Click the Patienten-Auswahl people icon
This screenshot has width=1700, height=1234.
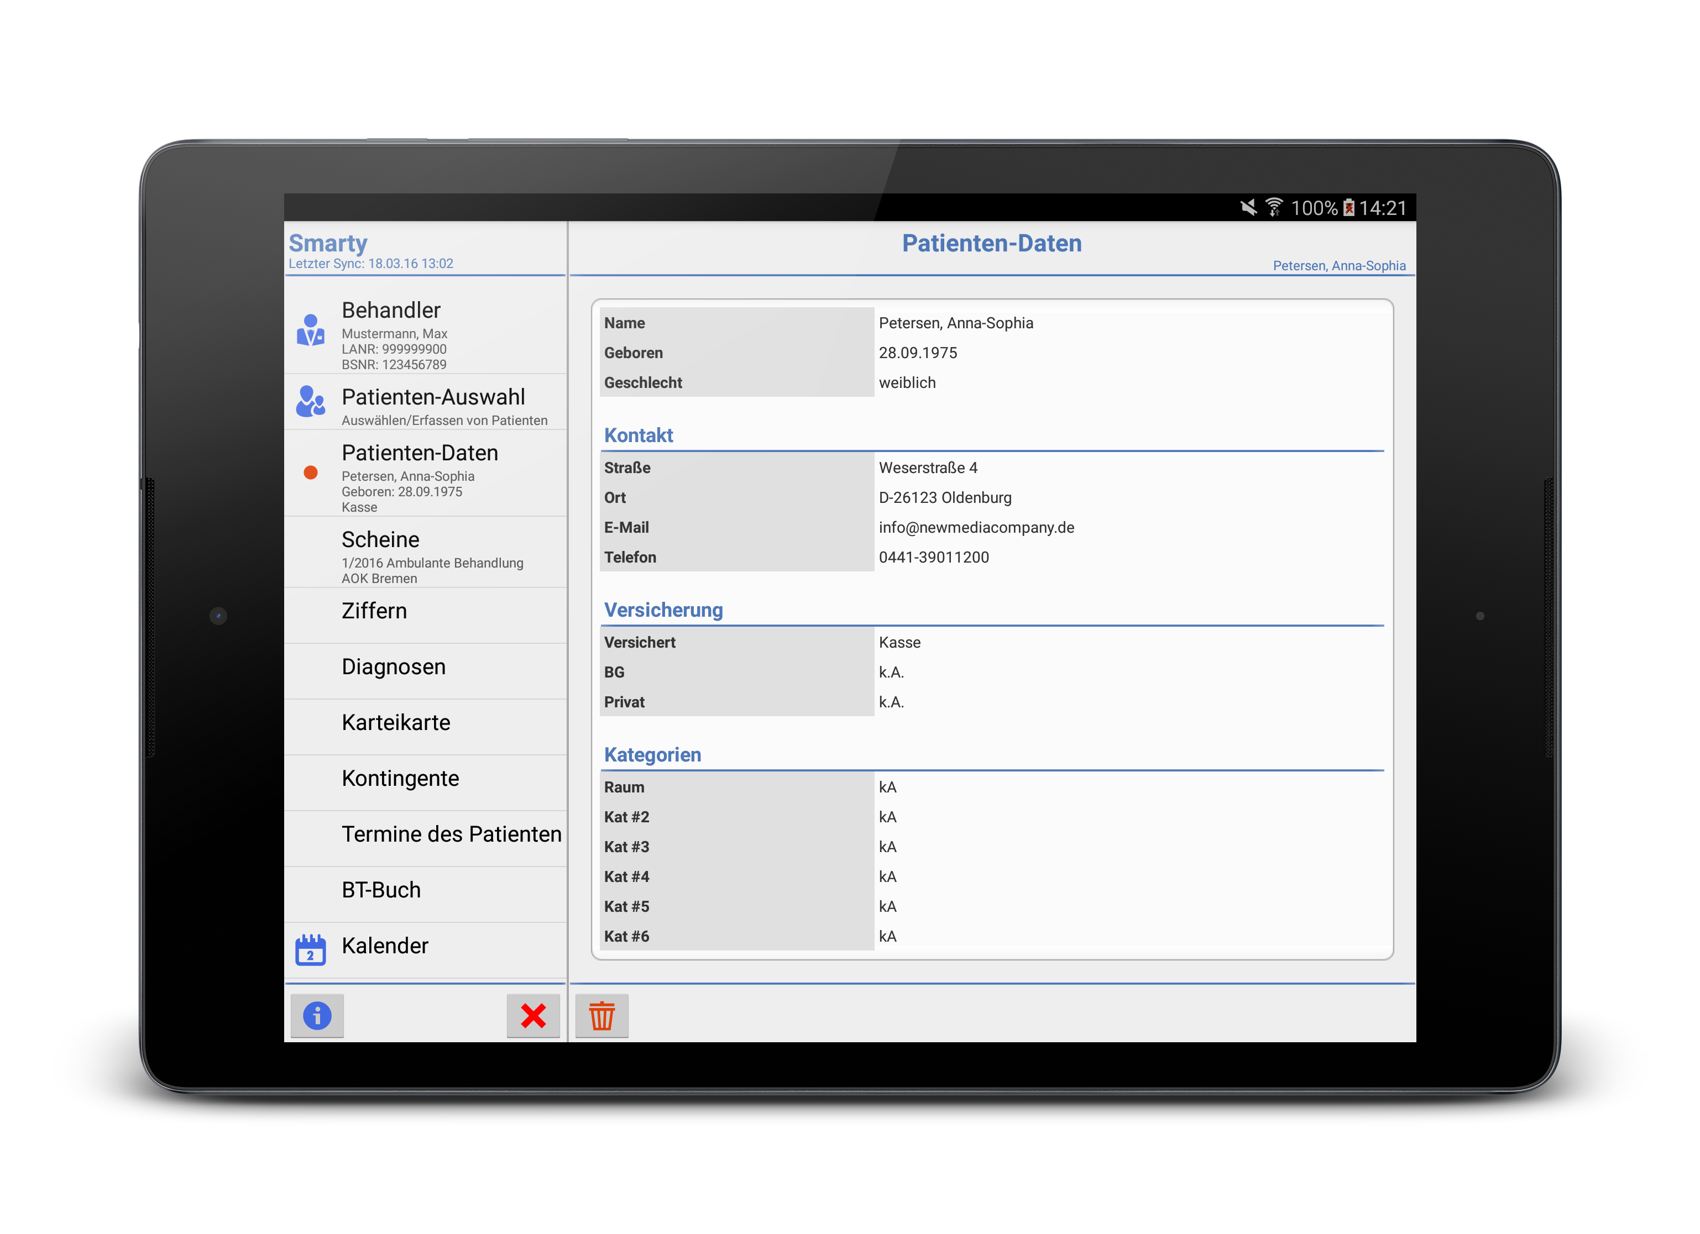coord(310,401)
